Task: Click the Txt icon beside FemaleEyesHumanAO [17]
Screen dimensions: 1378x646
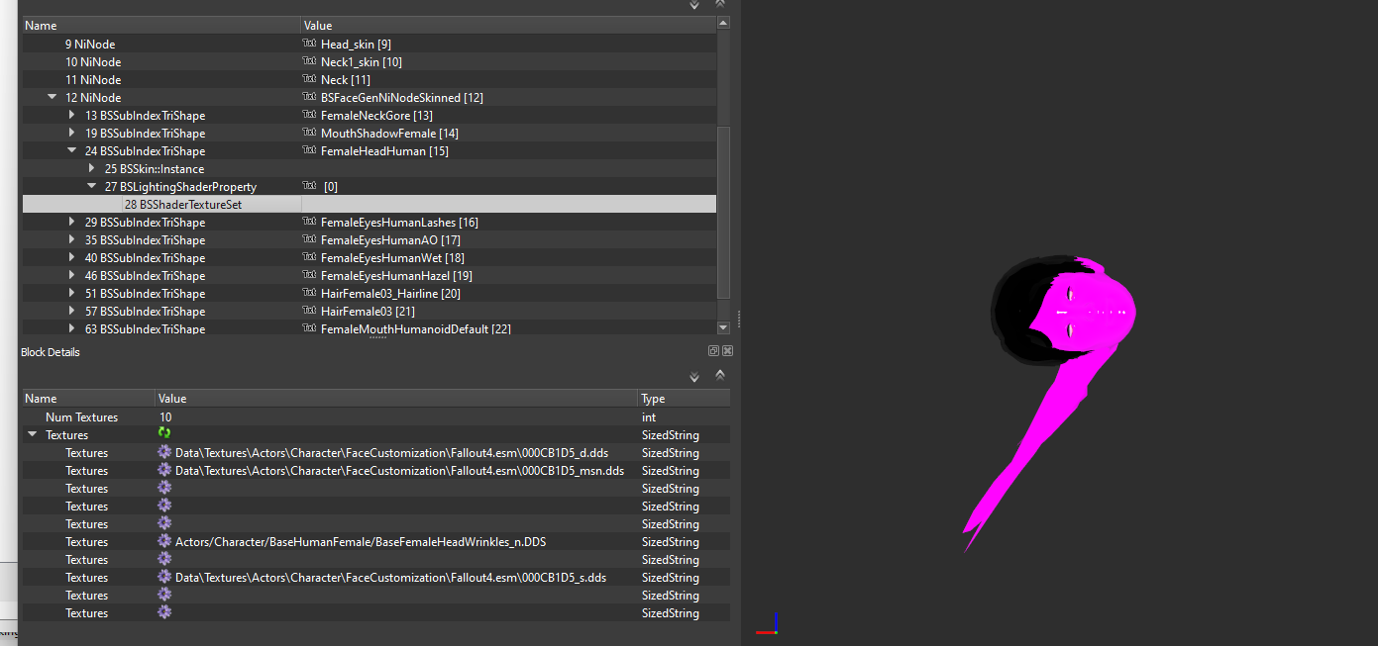Action: [x=309, y=239]
